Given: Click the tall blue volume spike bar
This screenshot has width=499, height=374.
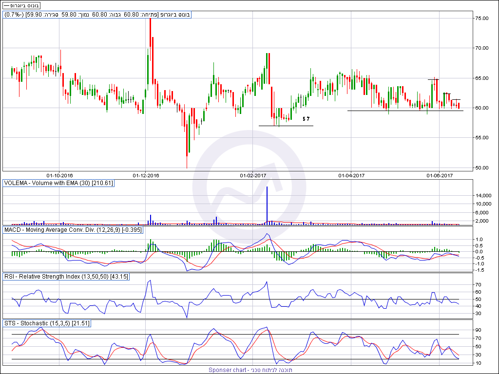Looking at the screenshot, I should click(267, 205).
